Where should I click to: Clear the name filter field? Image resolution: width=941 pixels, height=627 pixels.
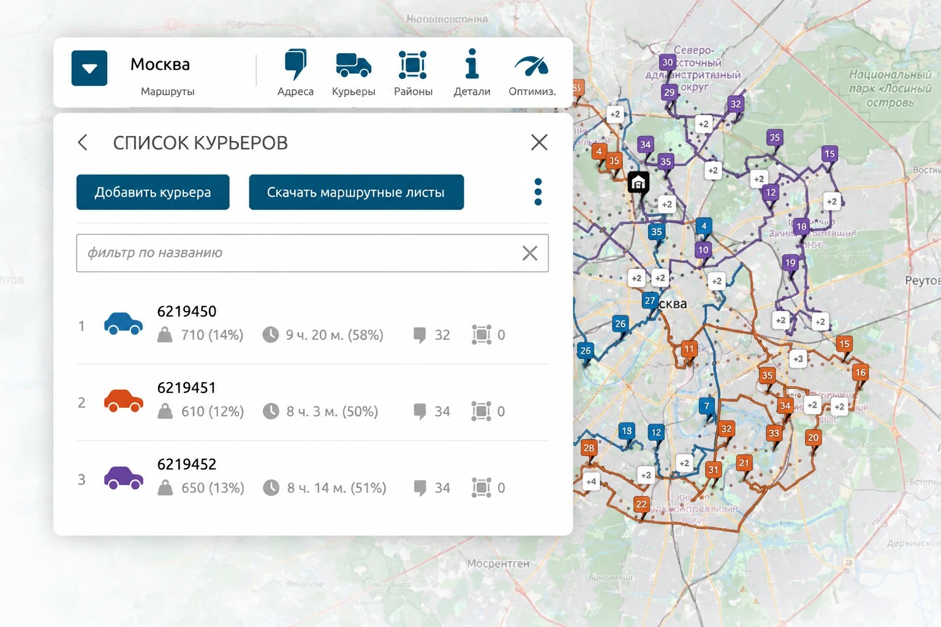530,253
